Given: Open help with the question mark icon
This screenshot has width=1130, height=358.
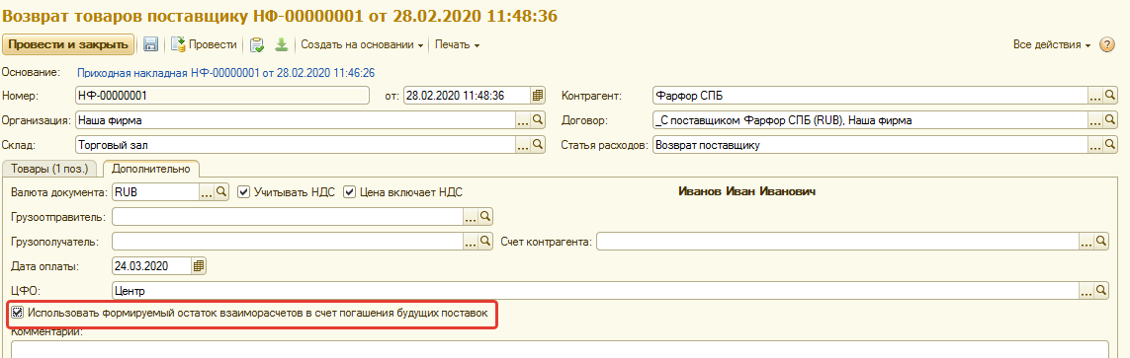Looking at the screenshot, I should (1107, 44).
